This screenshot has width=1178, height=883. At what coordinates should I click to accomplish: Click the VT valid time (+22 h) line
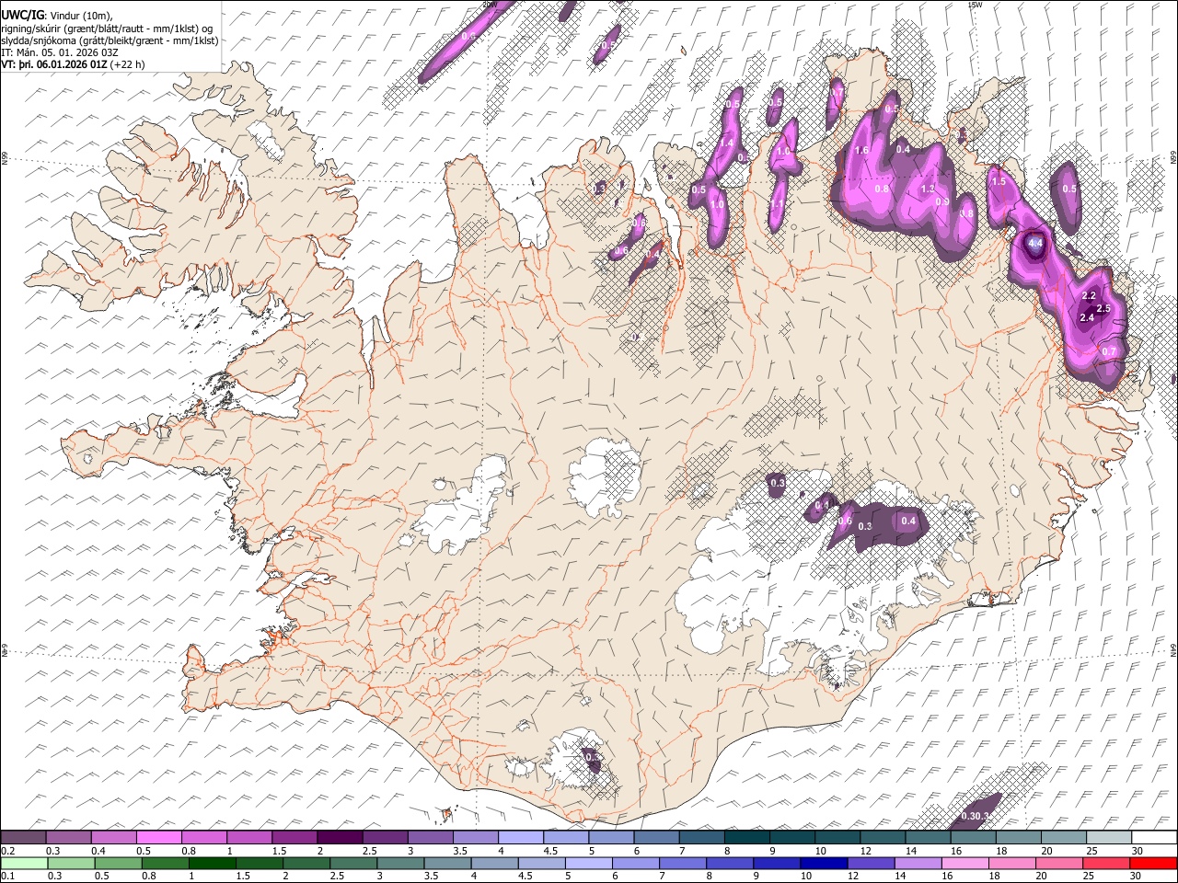pyautogui.click(x=74, y=65)
